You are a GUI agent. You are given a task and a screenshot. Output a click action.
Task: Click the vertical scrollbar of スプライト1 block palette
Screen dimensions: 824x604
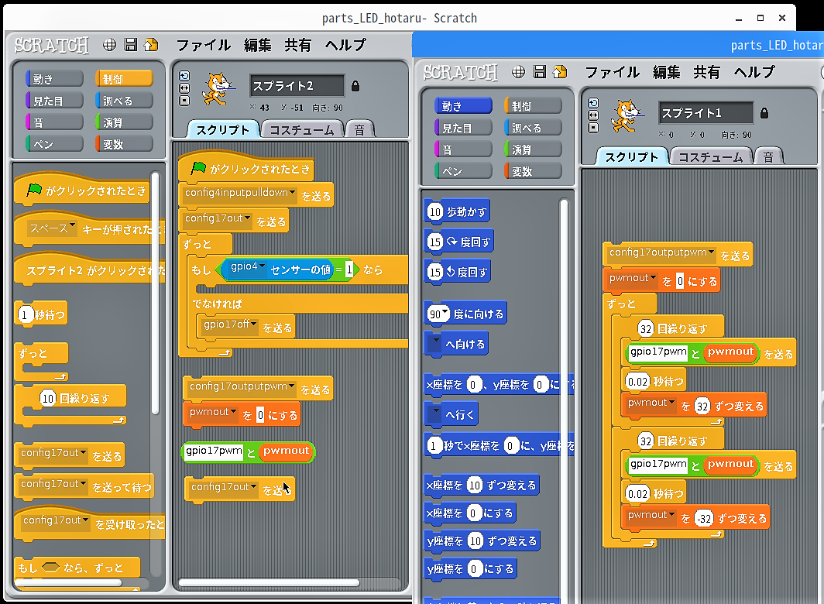pos(564,400)
